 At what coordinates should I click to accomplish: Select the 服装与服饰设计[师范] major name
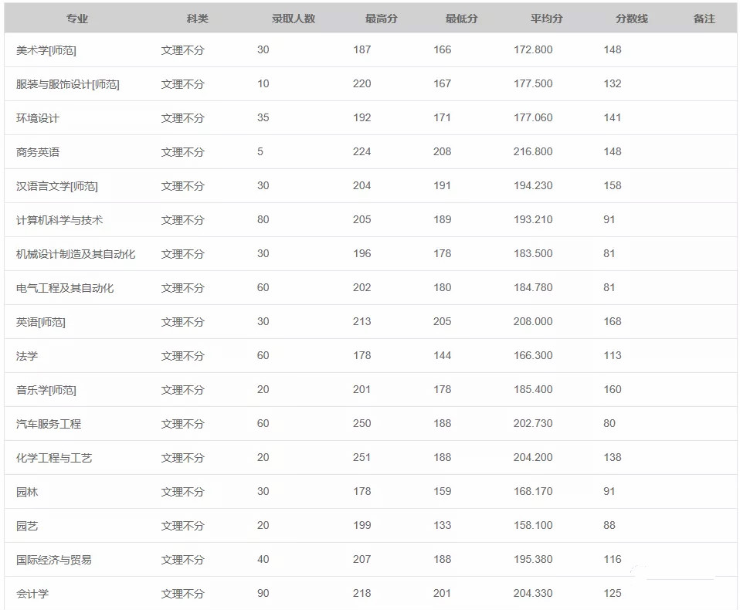tap(67, 84)
